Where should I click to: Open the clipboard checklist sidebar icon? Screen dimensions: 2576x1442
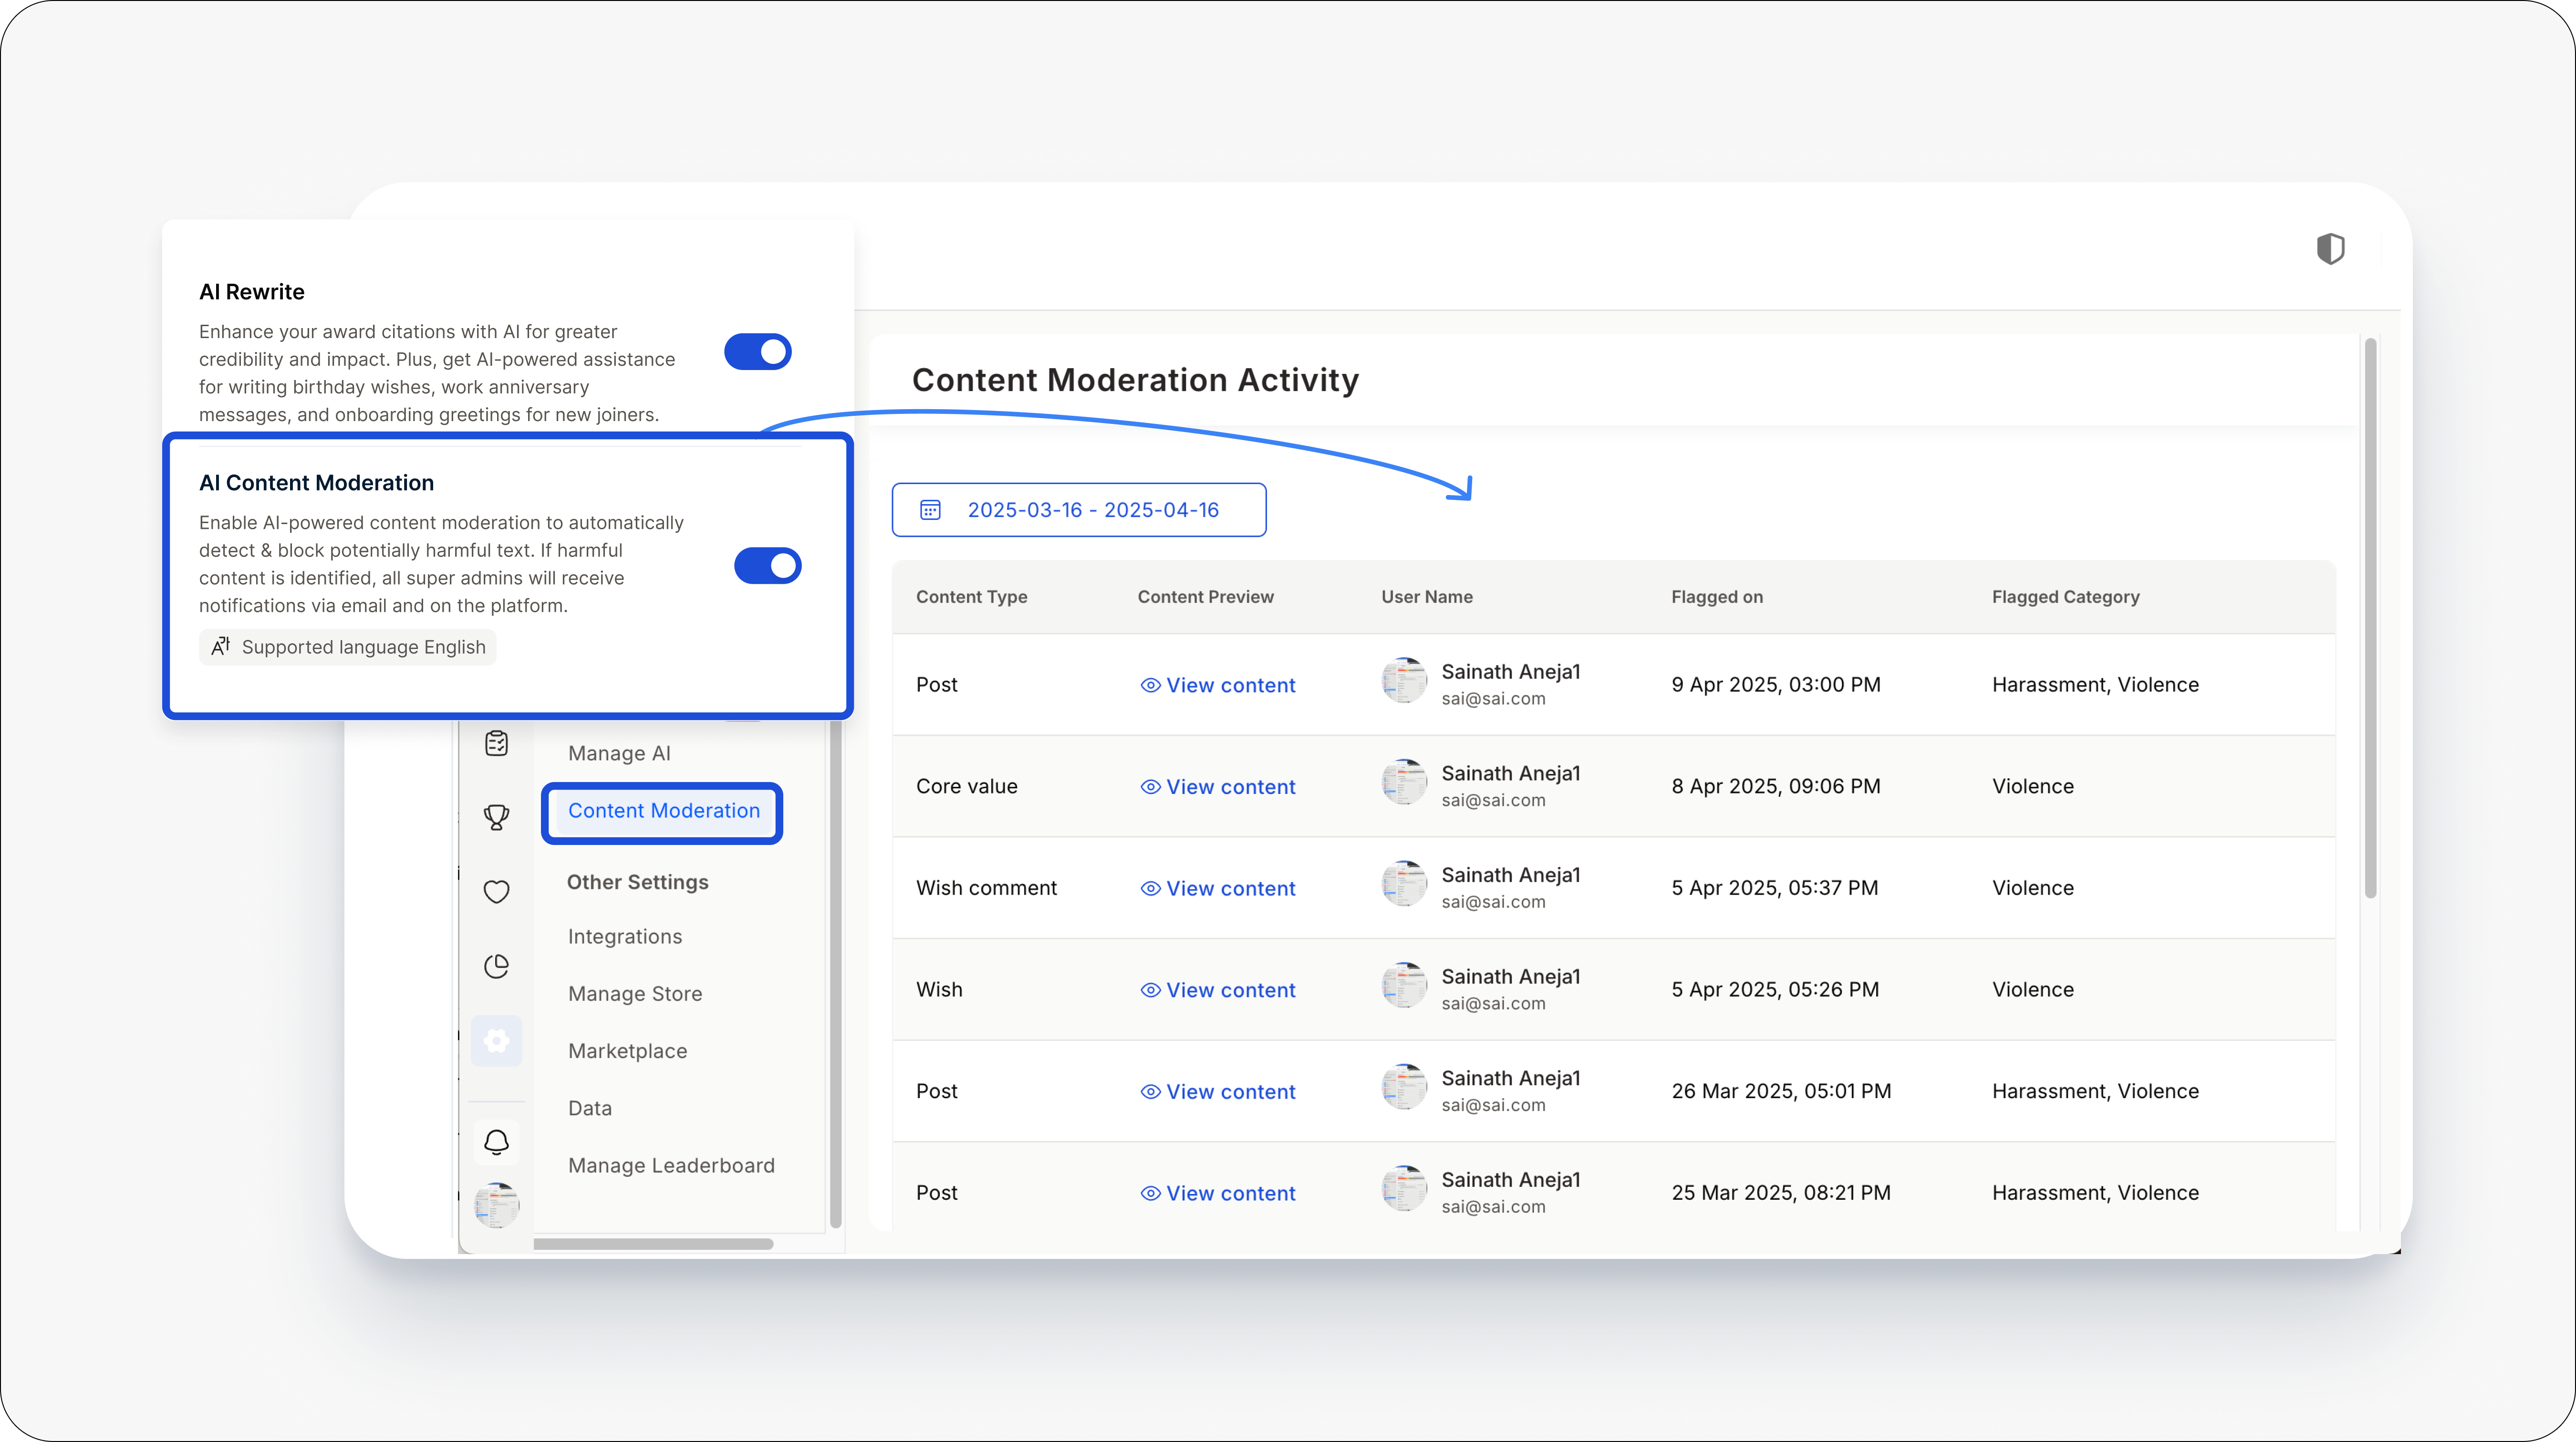pos(496,742)
